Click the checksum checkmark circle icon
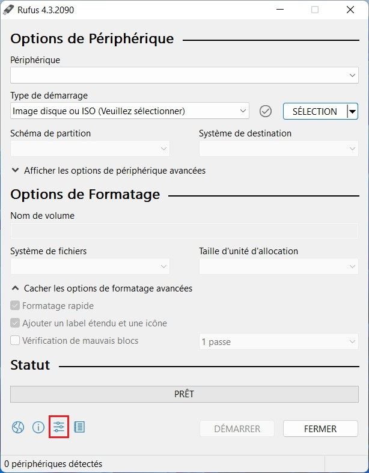Screen dimensions: 369x473 266,111
